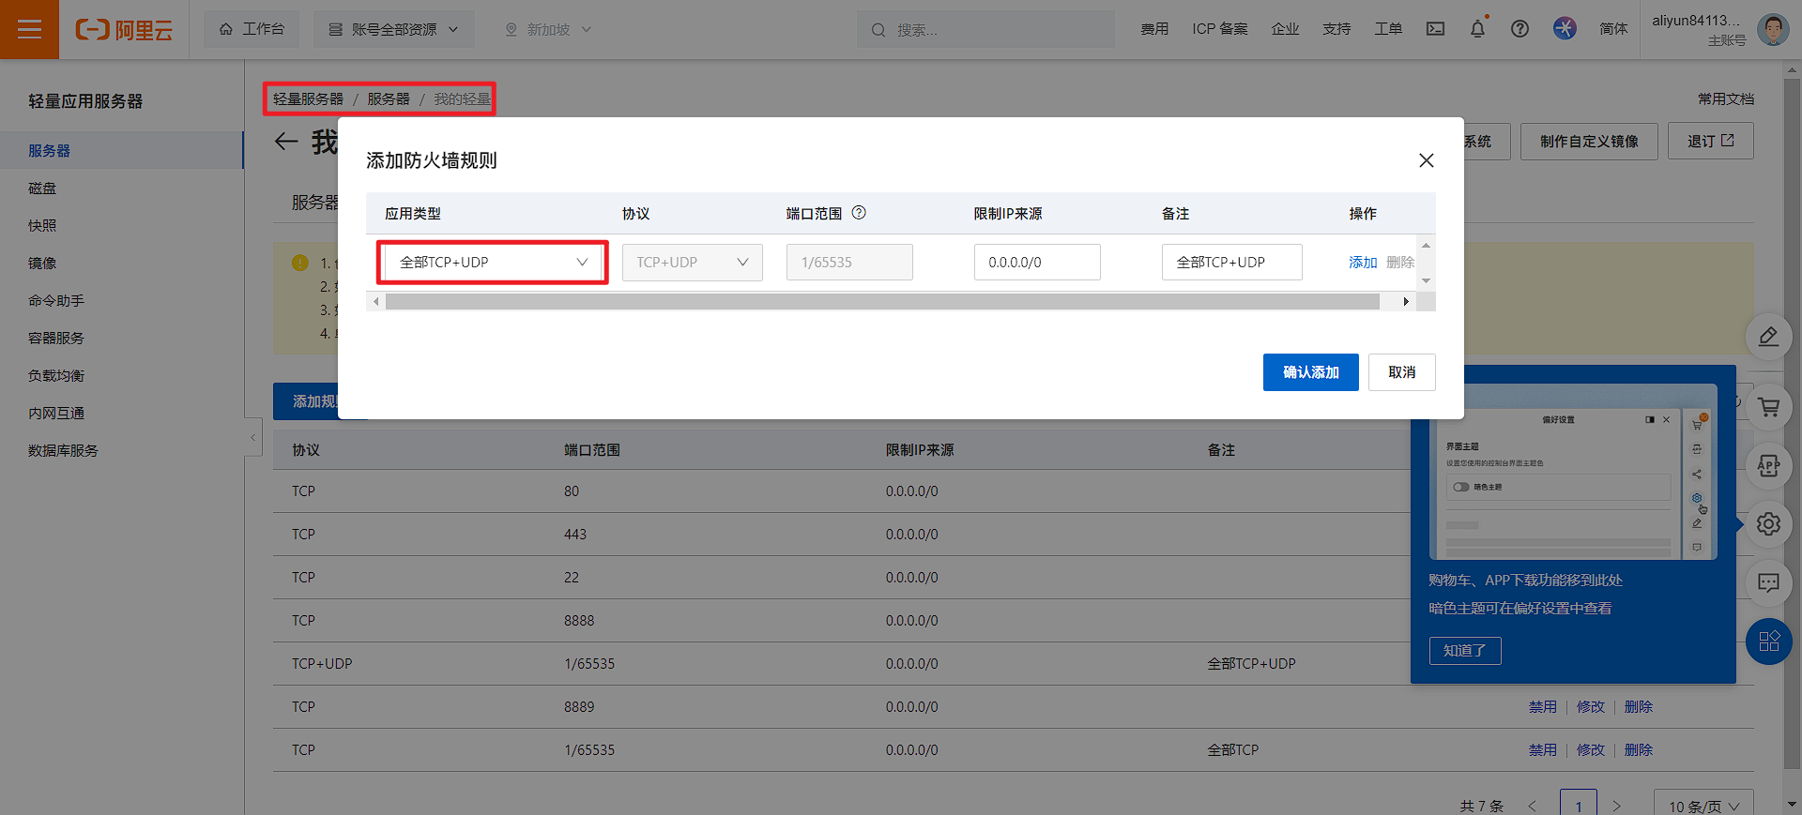Image resolution: width=1802 pixels, height=815 pixels.
Task: Open preference settings gear icon
Action: click(1768, 523)
